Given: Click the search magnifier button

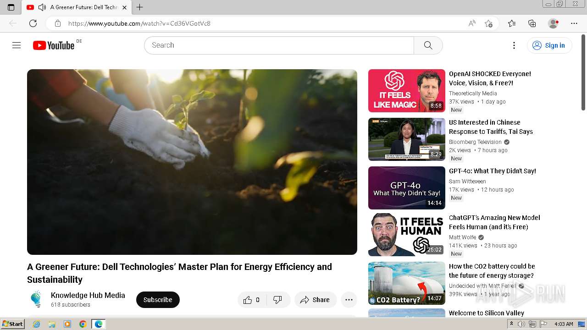Looking at the screenshot, I should coord(428,45).
